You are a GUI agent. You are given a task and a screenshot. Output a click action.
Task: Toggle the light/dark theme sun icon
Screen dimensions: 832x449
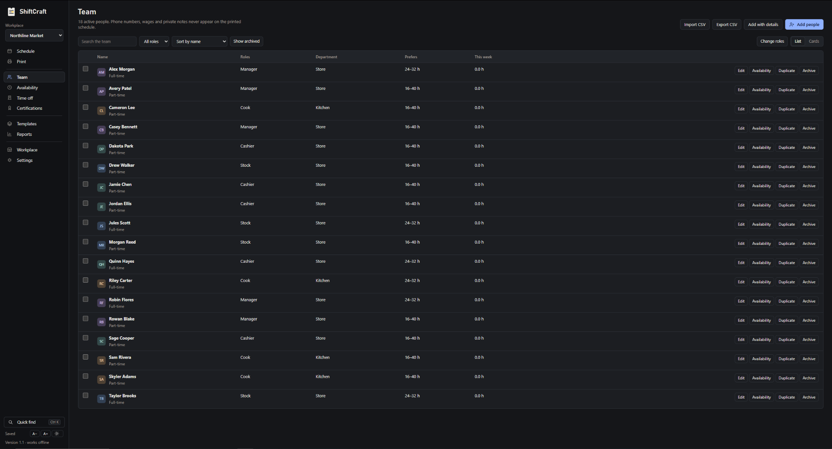pos(57,434)
